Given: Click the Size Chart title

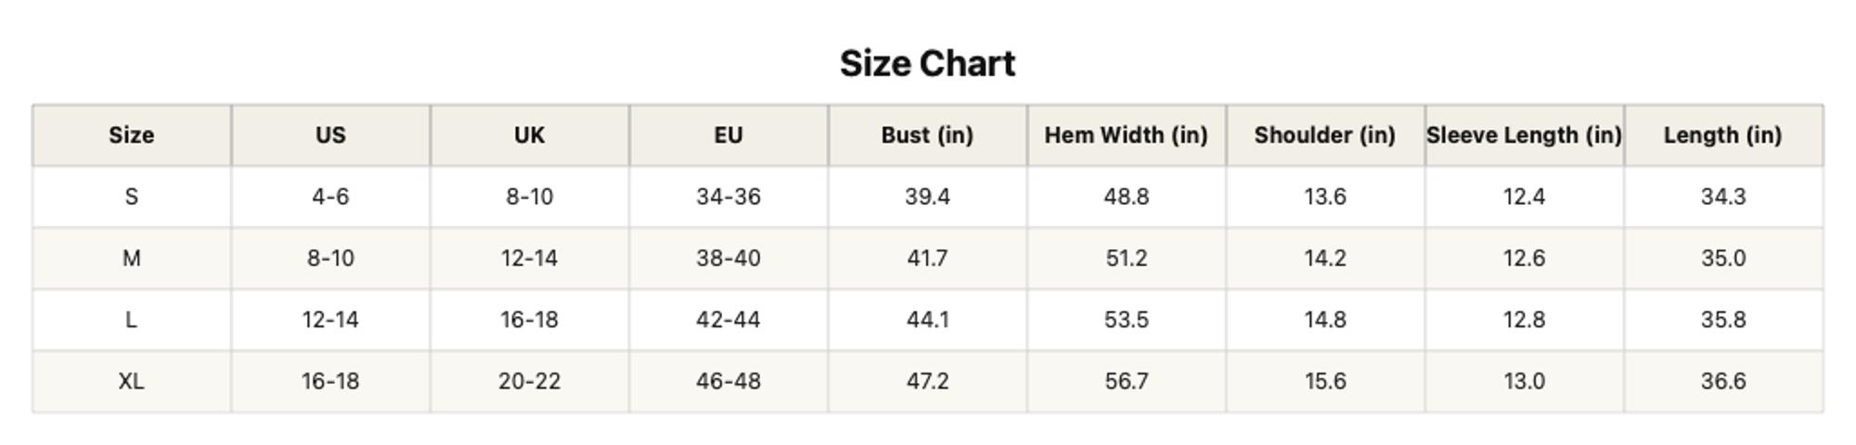Looking at the screenshot, I should click(x=927, y=64).
